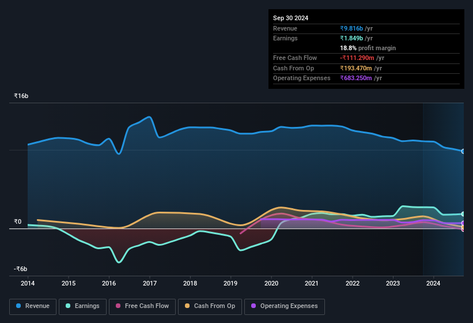Click the teal Earnings legend dot
This screenshot has width=473, height=323.
68,306
